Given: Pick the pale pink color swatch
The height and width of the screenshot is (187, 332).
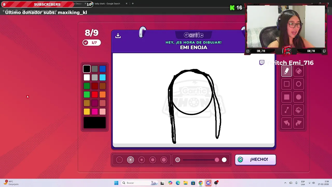Looking at the screenshot, I should (x=102, y=112).
